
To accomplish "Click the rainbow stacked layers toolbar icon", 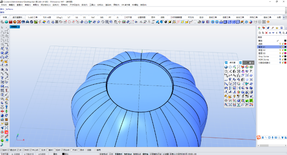I will pos(242,22).
